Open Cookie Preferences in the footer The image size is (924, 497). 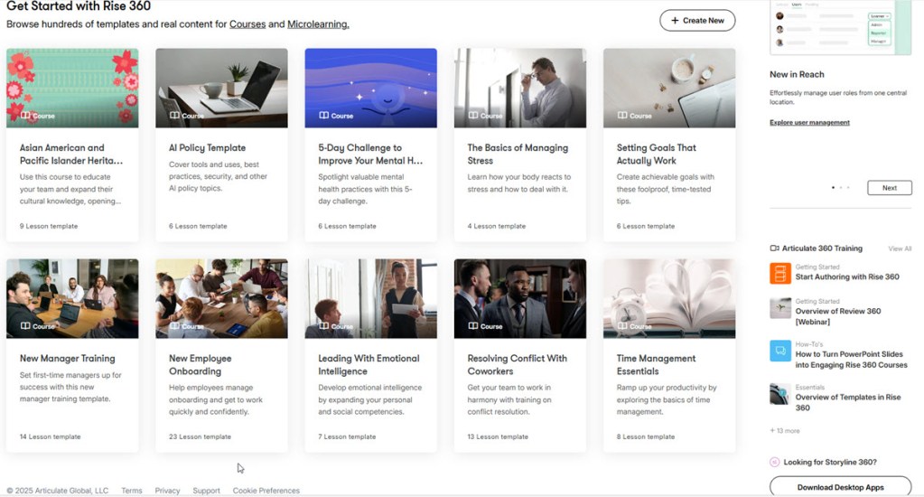[x=266, y=491]
